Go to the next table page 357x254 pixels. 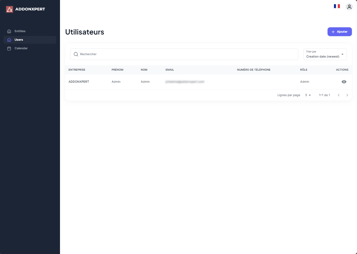click(347, 95)
